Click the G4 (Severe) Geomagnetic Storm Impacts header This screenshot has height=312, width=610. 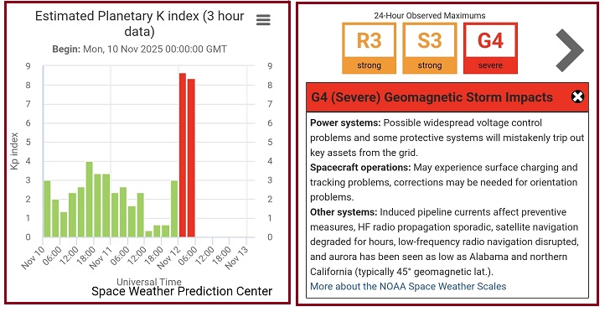click(x=432, y=97)
